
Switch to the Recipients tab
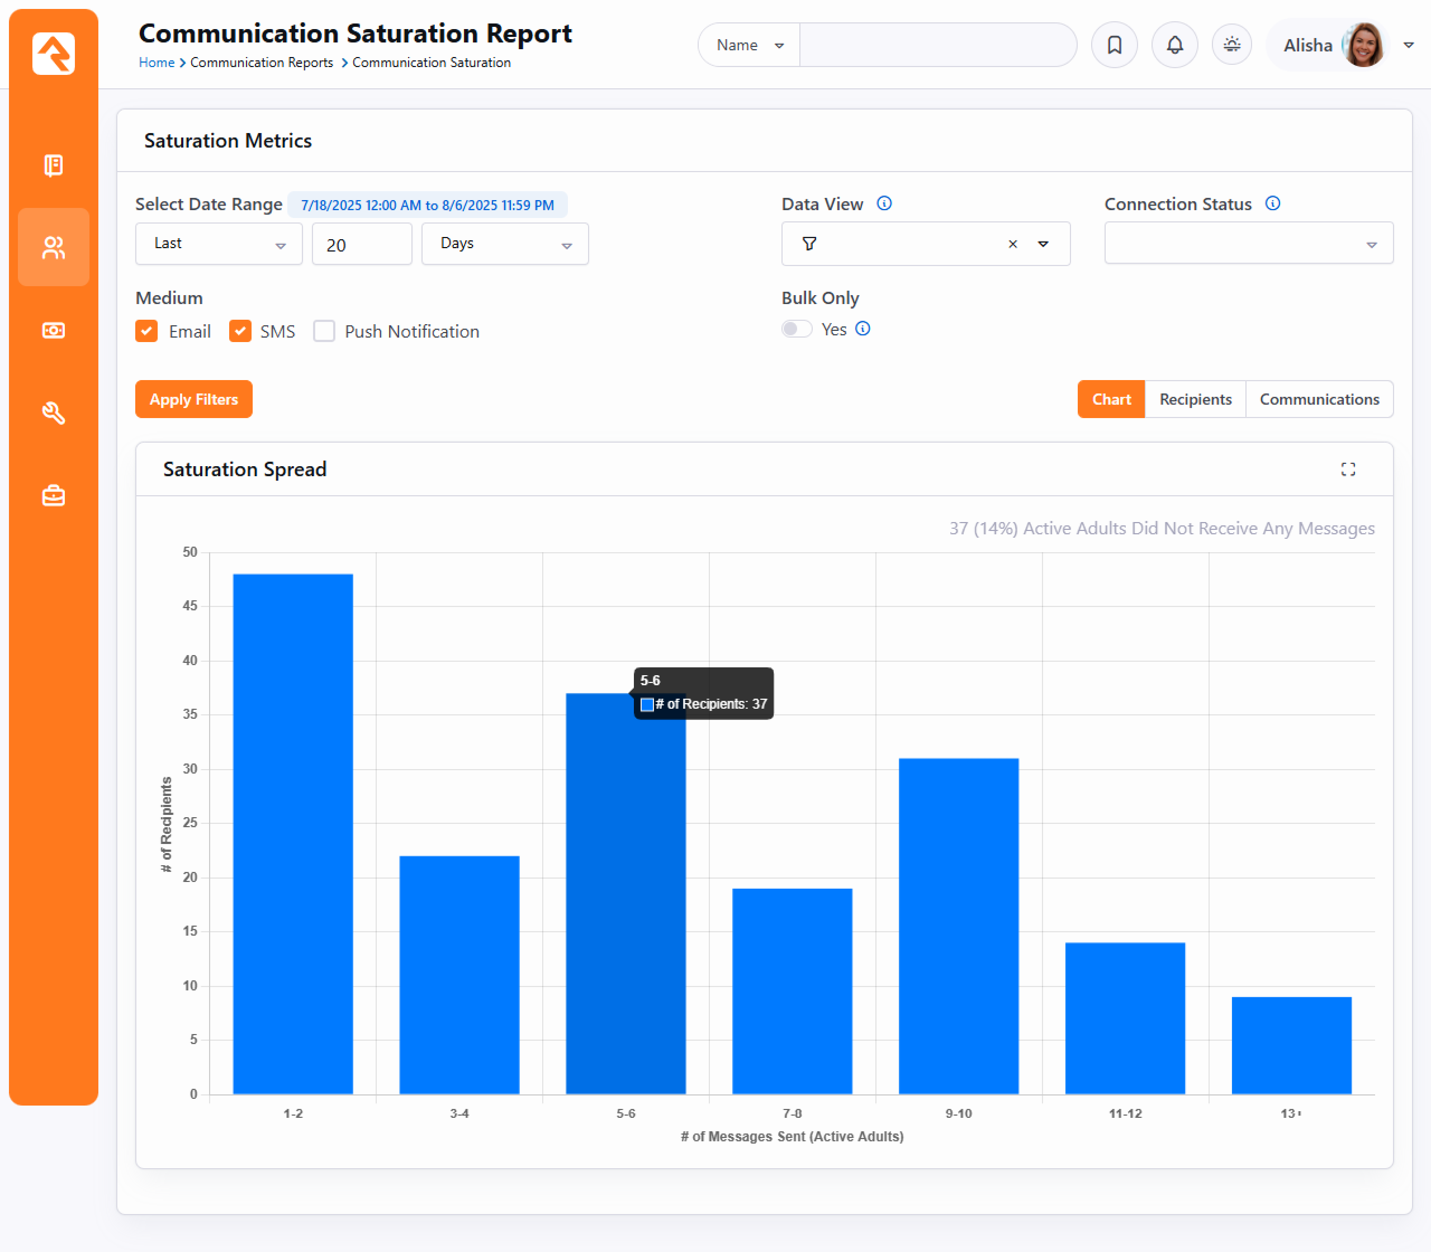click(1195, 400)
